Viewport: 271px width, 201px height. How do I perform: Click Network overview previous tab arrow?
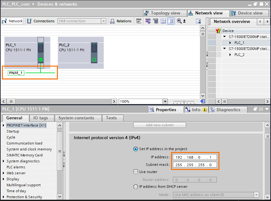coord(260,22)
